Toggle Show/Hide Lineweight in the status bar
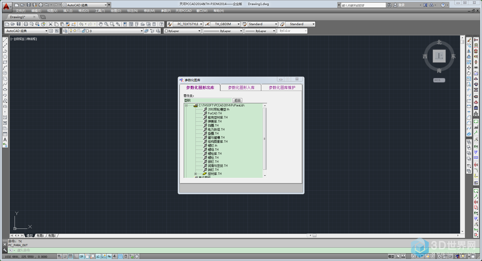This screenshot has height=261, width=482. coord(115,256)
